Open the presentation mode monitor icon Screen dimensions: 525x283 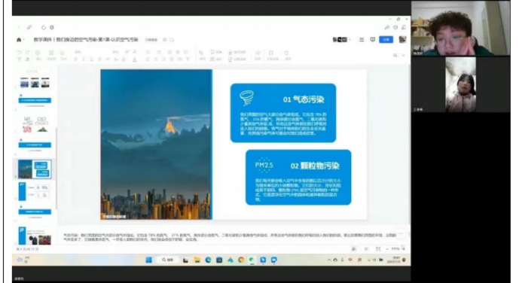[x=373, y=39]
